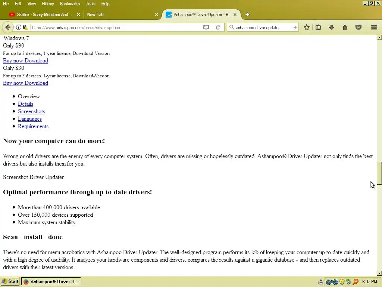Viewport: 382px width, 287px height.
Task: Click the 6:07 PM clock
Action: pyautogui.click(x=369, y=282)
